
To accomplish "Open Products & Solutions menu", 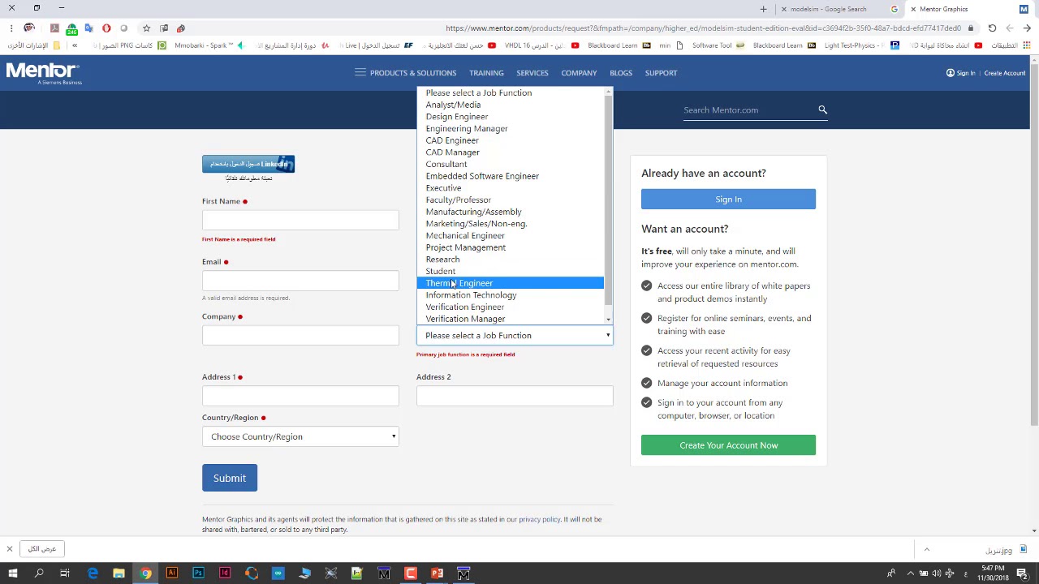I will (405, 73).
